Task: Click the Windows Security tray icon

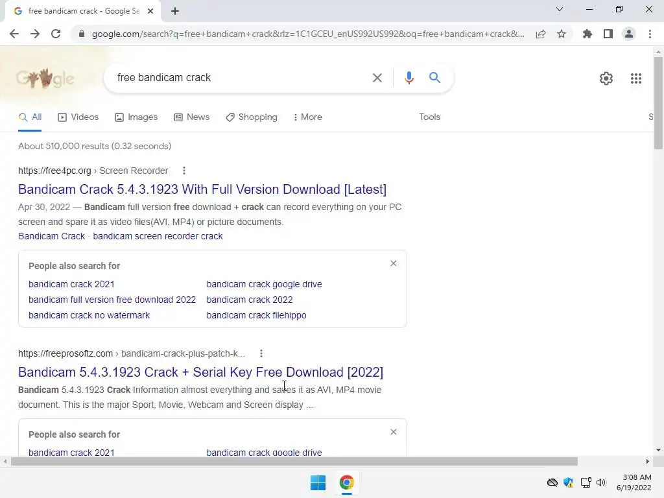Action: [x=568, y=482]
